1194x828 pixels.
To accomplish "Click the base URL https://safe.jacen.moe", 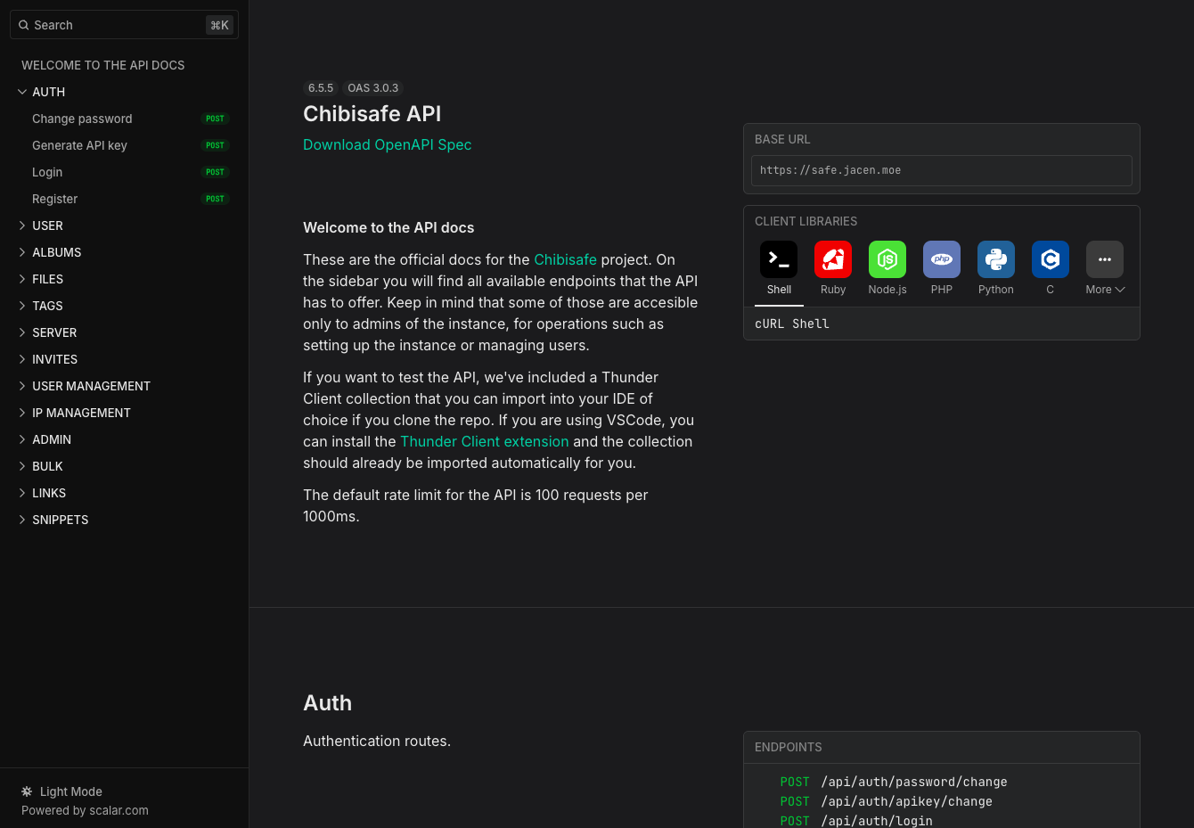I will point(942,170).
